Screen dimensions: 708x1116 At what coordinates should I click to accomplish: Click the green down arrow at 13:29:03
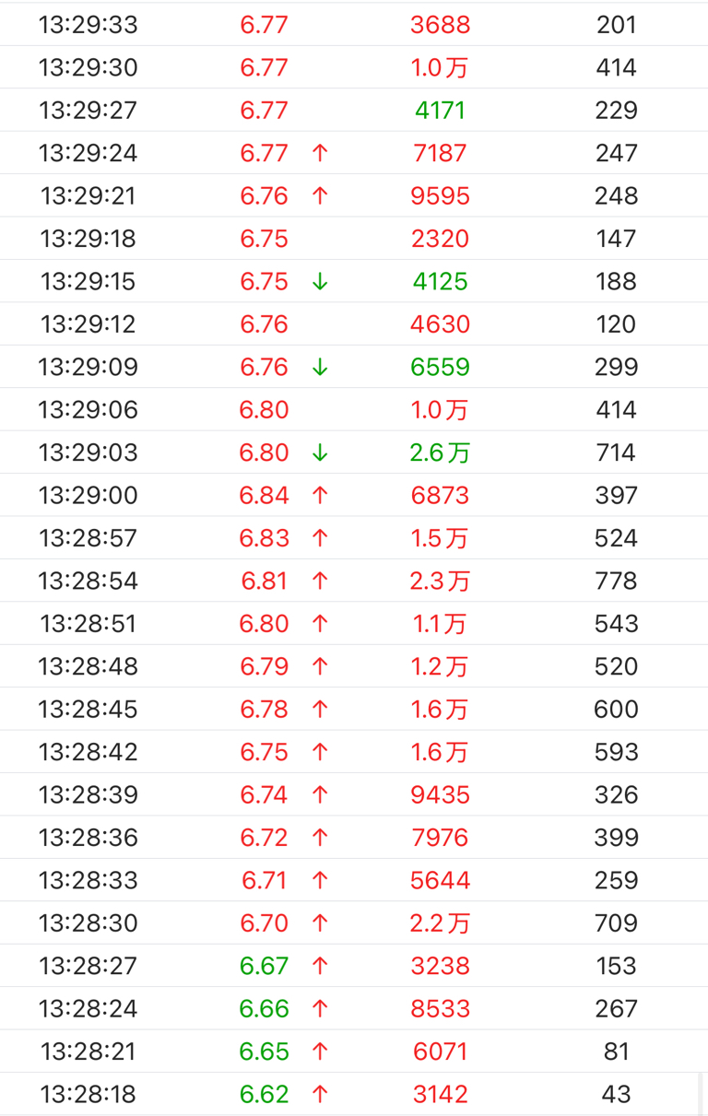click(320, 452)
